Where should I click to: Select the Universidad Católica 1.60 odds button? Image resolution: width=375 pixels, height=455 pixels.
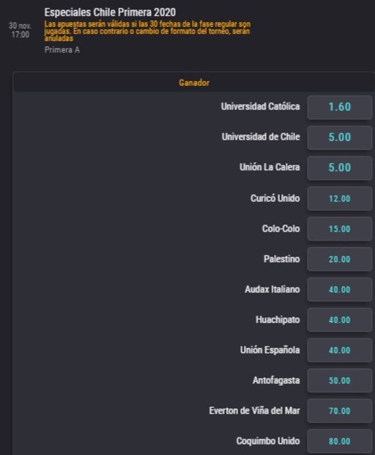pos(339,107)
